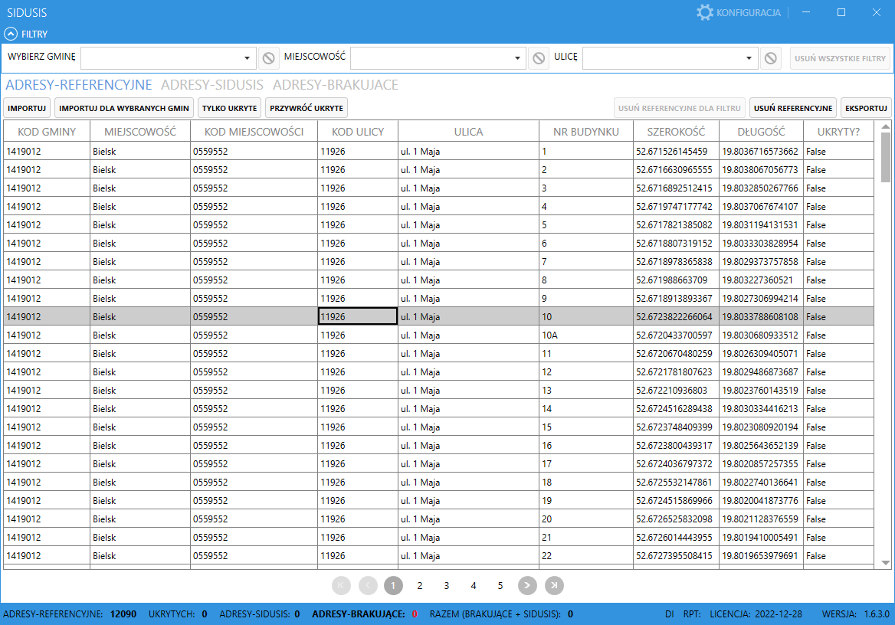Clear the Miejscowość filter icon
The height and width of the screenshot is (625, 895).
tap(538, 58)
